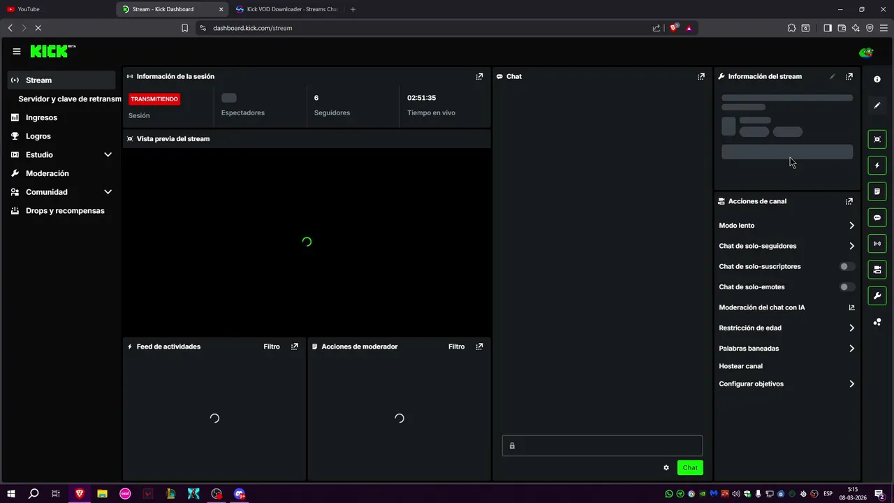Share this page icon in address bar

[x=657, y=28]
